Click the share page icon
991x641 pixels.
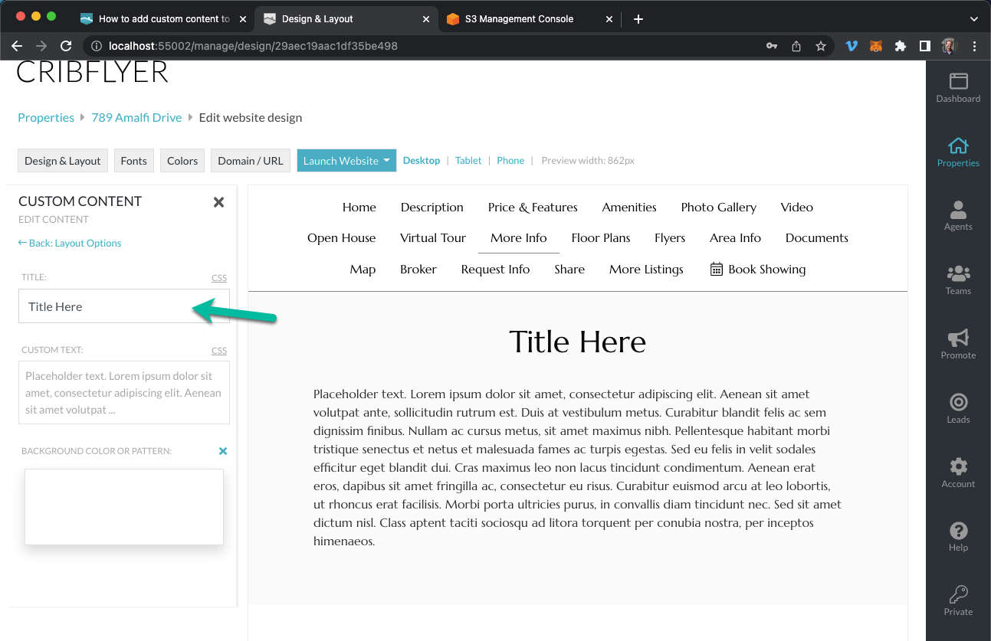click(796, 46)
